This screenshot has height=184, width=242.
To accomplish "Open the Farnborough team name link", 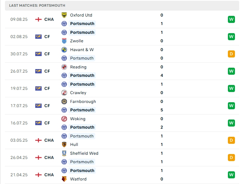I will coord(83,102).
